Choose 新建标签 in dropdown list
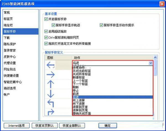 [113, 77]
